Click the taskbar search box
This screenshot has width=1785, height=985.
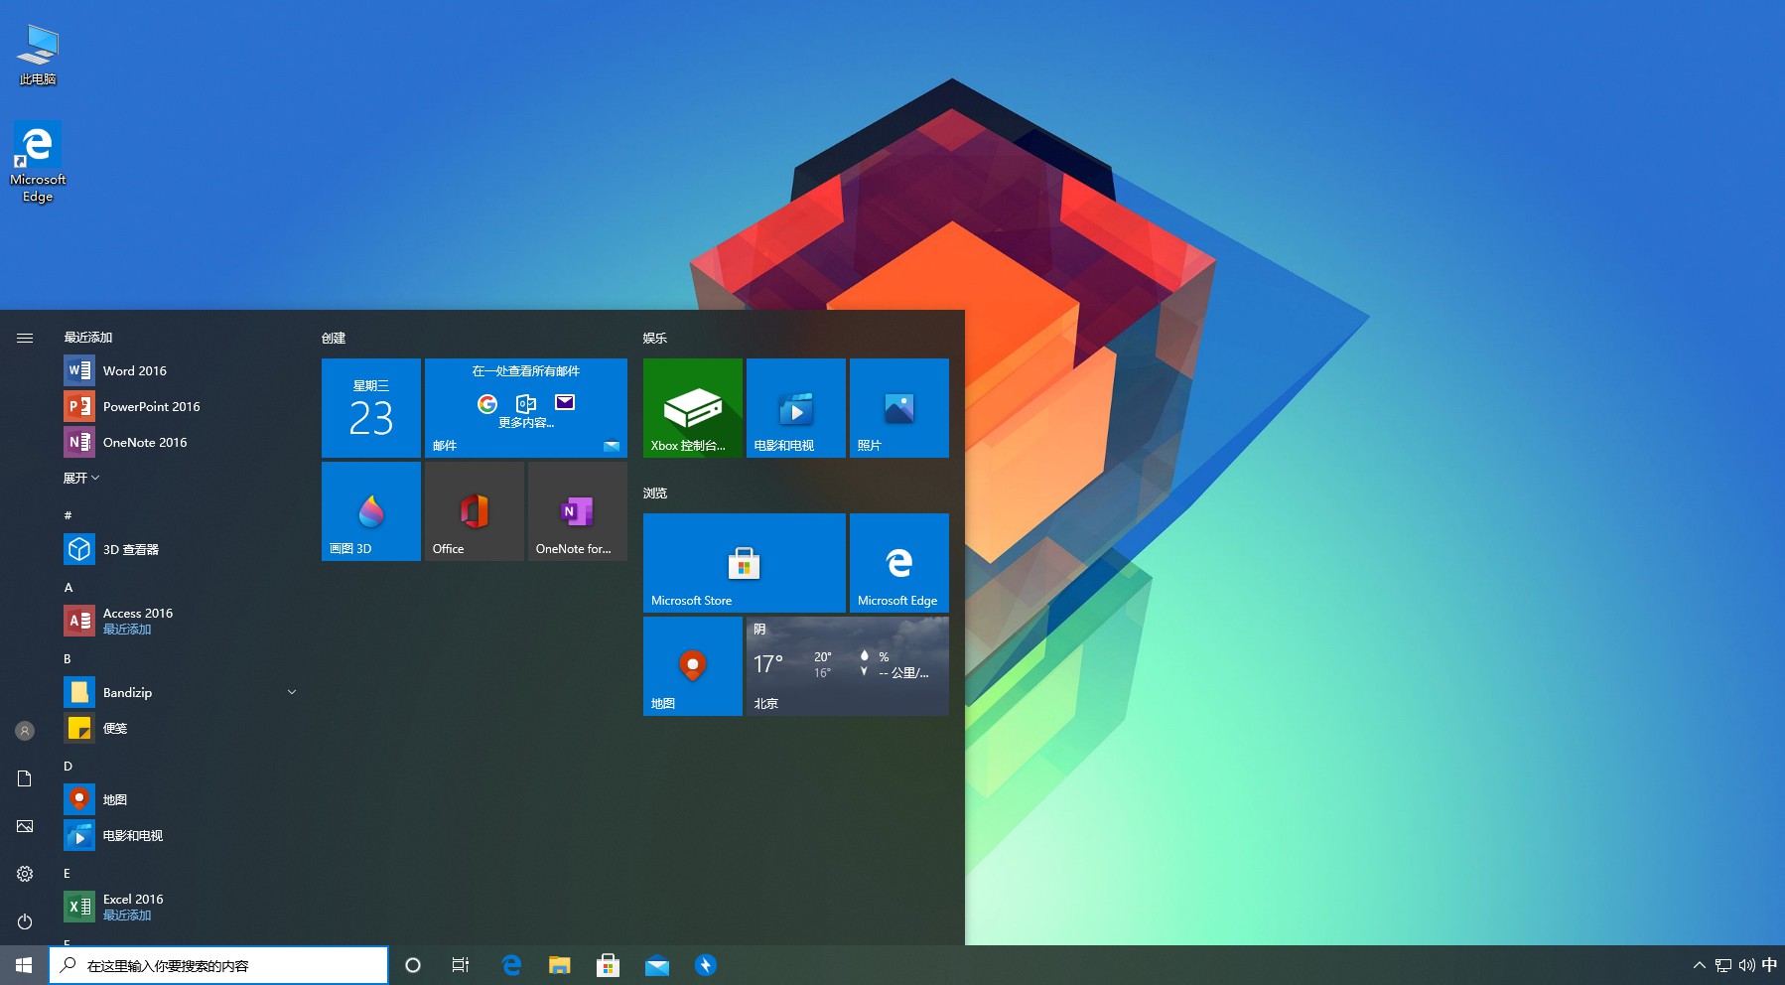coord(218,965)
